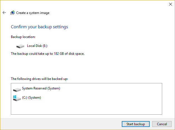175x130 pixels.
Task: Select the (C:) (System) list entry
Action: tap(31, 98)
